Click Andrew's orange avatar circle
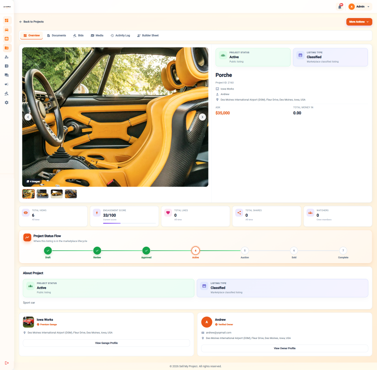Screen dimensions: 377x370 [207, 322]
